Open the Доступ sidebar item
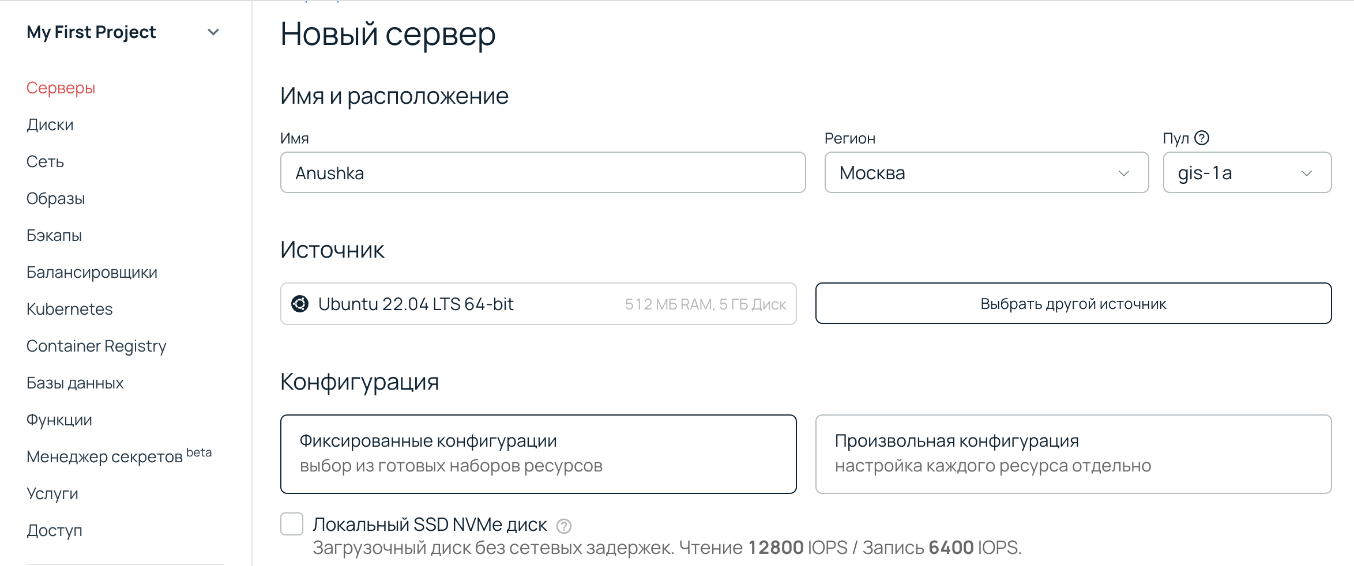This screenshot has height=566, width=1354. pos(54,530)
